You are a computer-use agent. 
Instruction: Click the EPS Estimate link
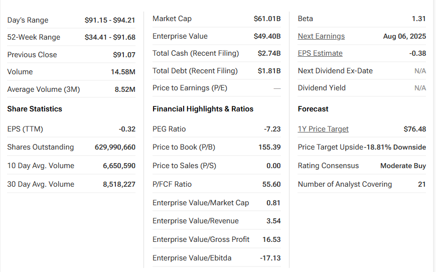pyautogui.click(x=320, y=53)
